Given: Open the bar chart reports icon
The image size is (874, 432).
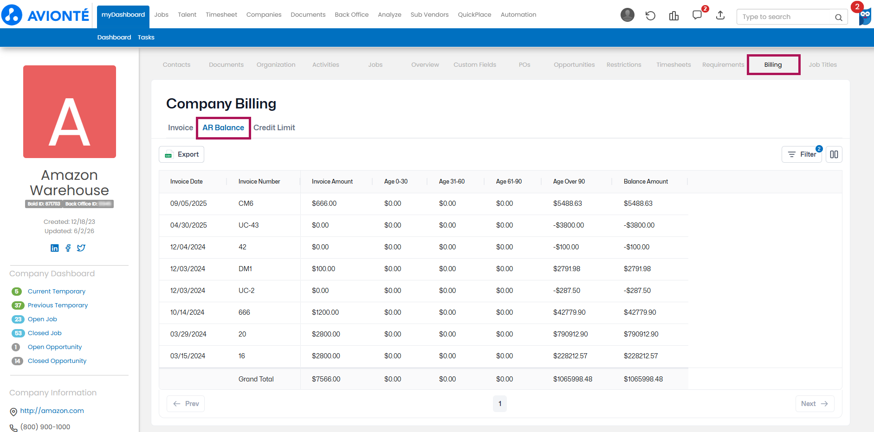Looking at the screenshot, I should click(x=674, y=16).
